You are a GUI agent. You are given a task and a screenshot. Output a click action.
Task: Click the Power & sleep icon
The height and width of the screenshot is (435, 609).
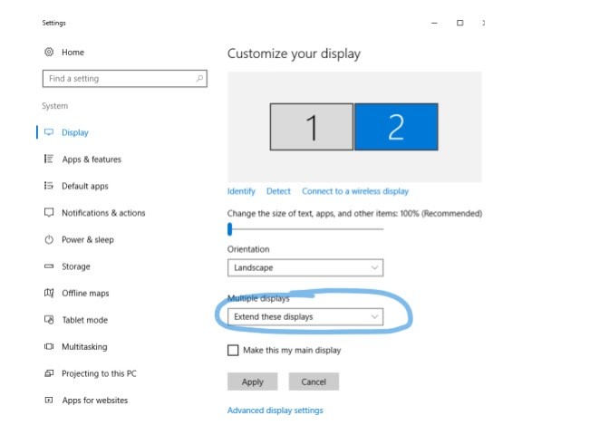click(x=49, y=240)
